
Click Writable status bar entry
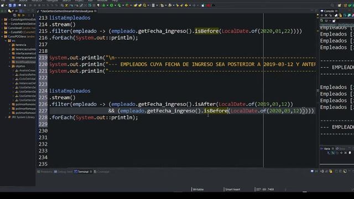click(198, 189)
